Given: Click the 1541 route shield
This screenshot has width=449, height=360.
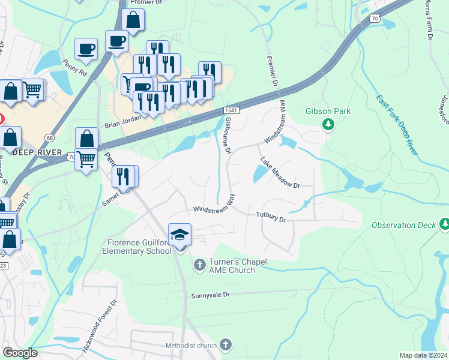Looking at the screenshot, I should (x=231, y=110).
